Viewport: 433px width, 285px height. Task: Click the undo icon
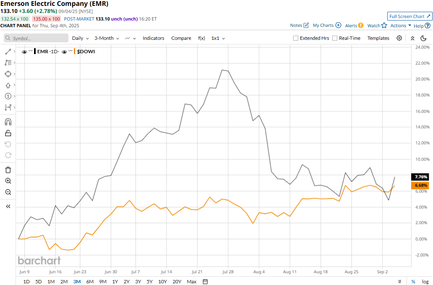pyautogui.click(x=8, y=144)
